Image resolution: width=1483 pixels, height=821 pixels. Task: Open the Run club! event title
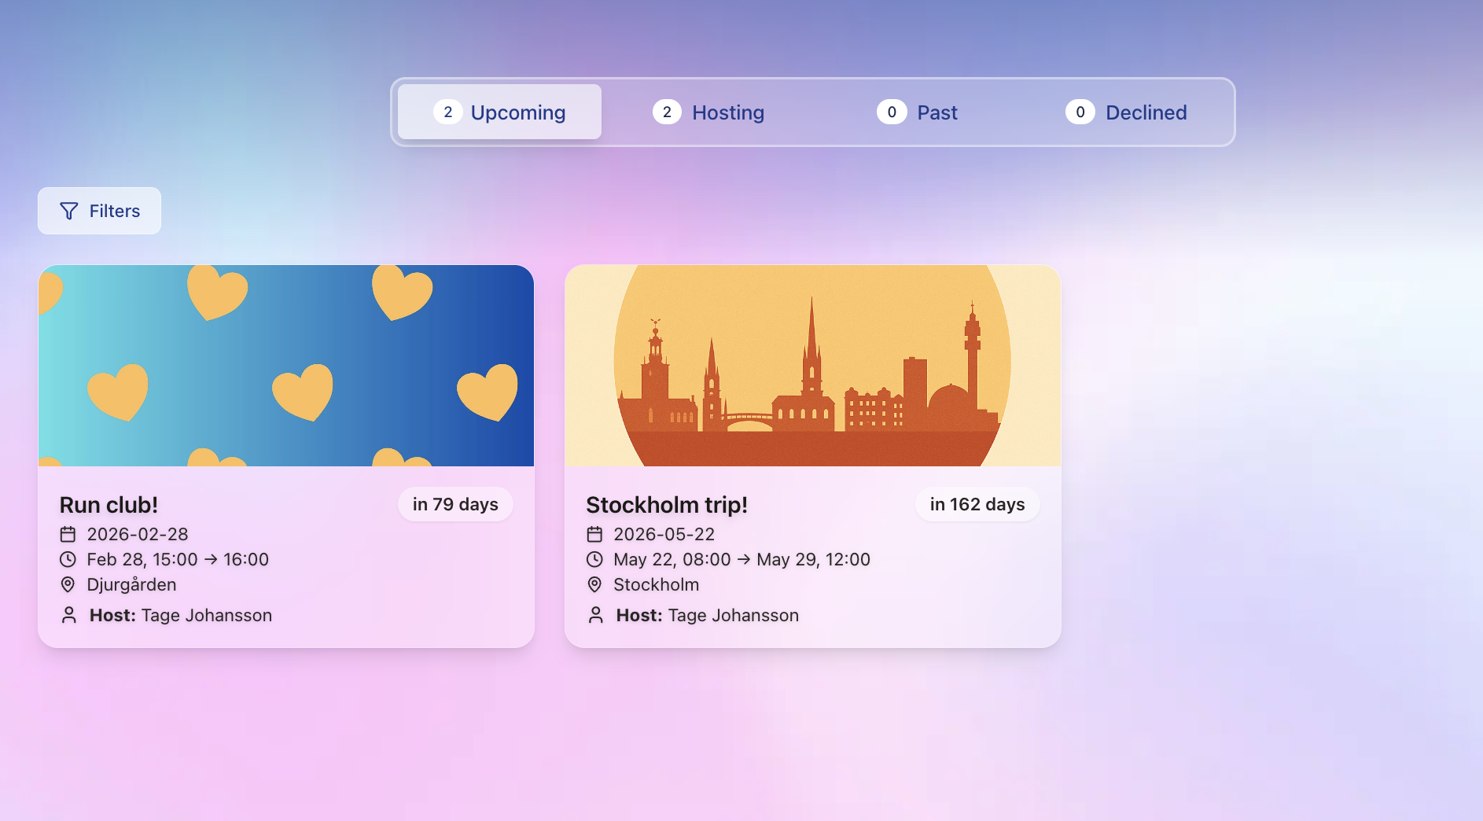(109, 505)
